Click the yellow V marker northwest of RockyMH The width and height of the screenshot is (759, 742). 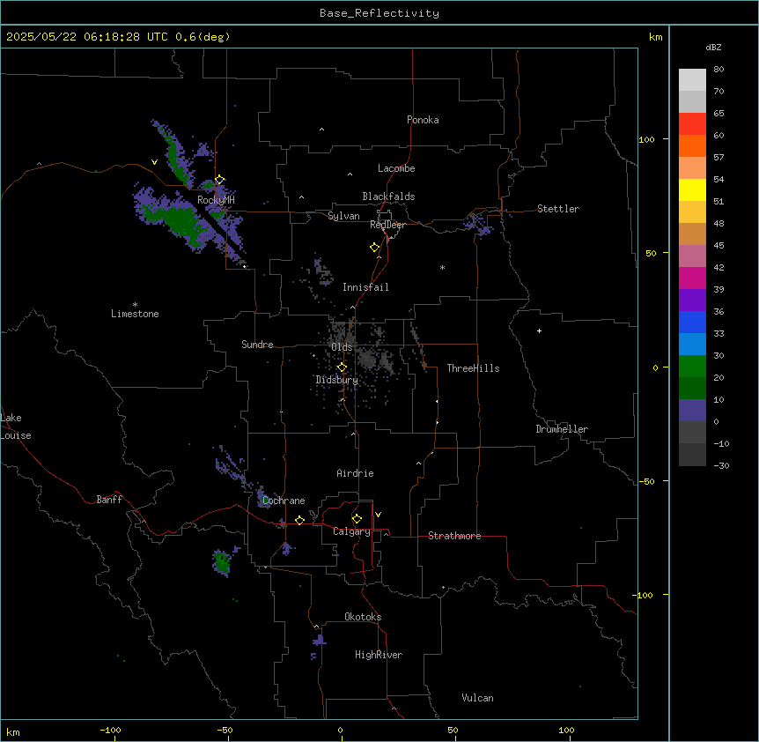(154, 162)
